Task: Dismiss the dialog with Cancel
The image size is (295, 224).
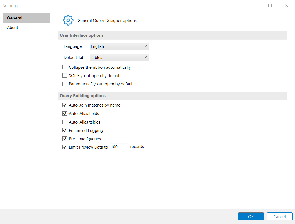Action: point(279,216)
